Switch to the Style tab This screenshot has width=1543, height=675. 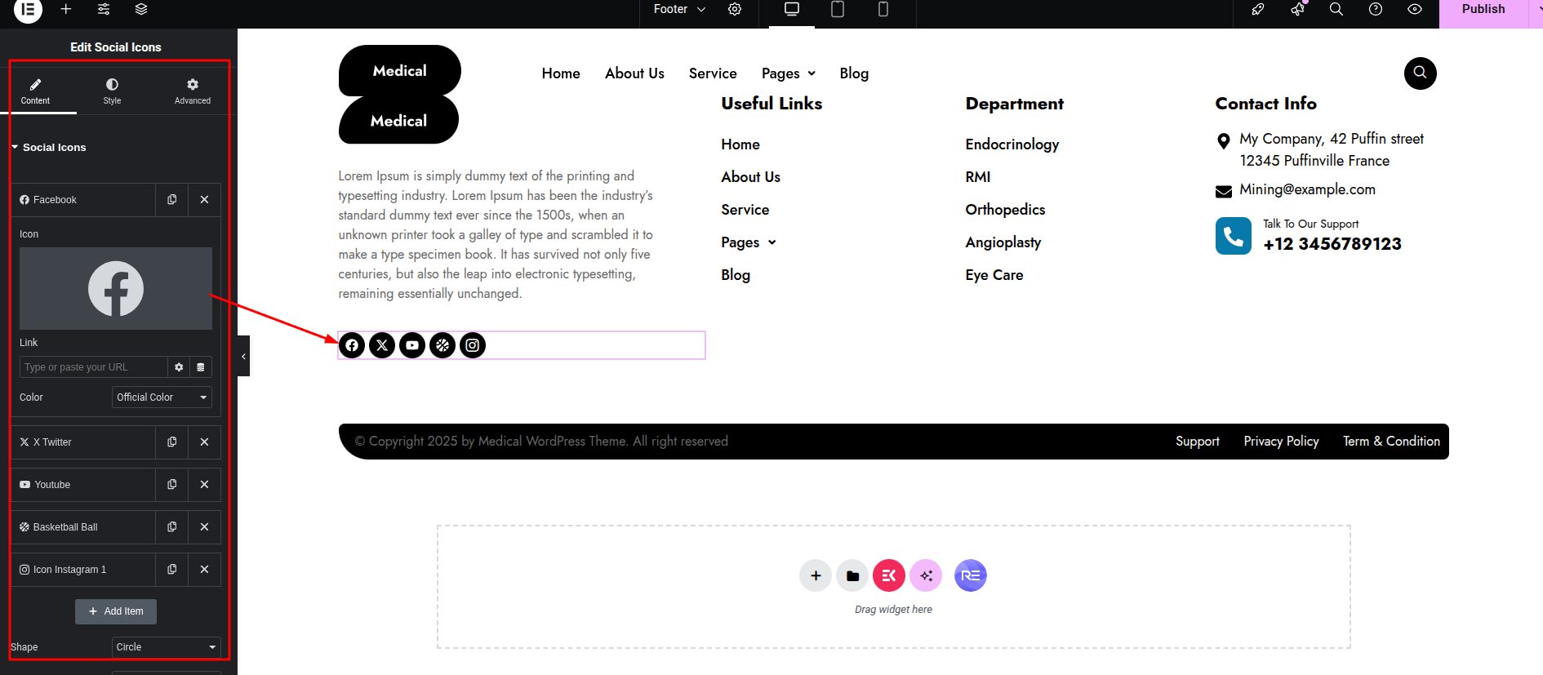tap(112, 91)
